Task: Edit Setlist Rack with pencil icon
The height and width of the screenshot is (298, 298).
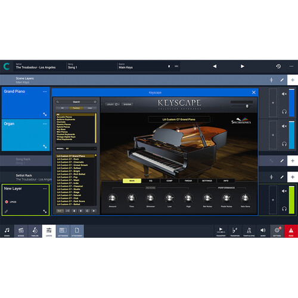Action: coord(282,177)
